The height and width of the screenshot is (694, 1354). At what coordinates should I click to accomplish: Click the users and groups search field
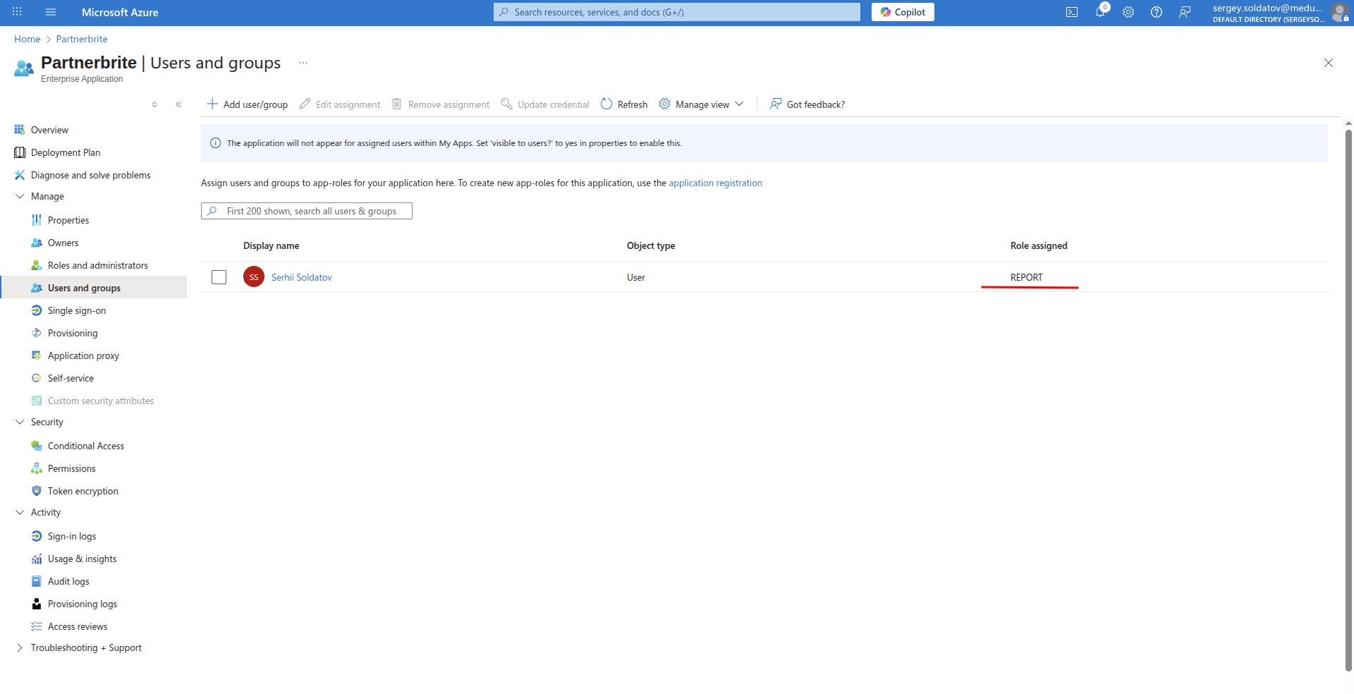coord(307,211)
